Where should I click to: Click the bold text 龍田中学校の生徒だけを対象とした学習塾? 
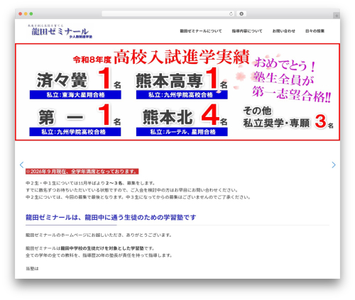tap(102, 248)
